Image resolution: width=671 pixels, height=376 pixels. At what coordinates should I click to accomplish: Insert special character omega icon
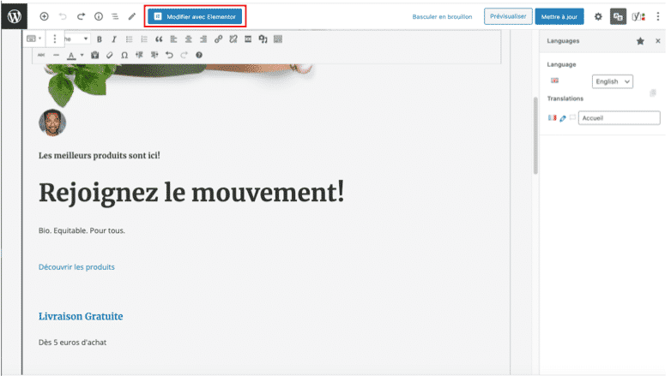124,55
